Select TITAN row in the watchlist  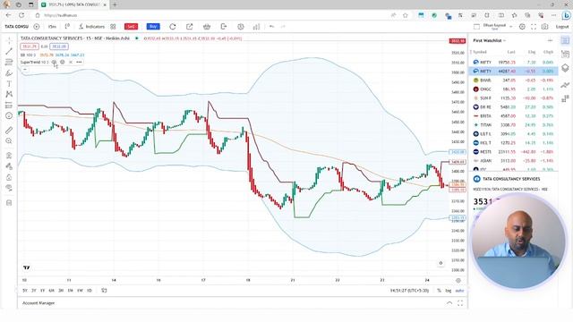513,125
